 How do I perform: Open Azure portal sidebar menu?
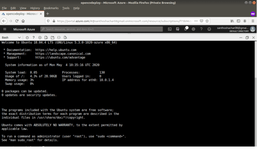click(5, 29)
